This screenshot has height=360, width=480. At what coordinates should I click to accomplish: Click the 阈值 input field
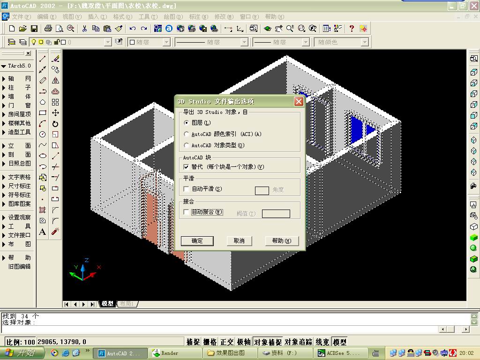coord(276,214)
